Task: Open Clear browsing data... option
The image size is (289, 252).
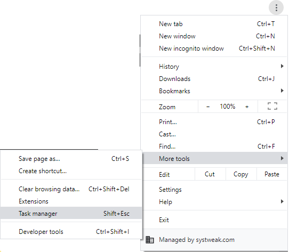Action: click(71, 189)
